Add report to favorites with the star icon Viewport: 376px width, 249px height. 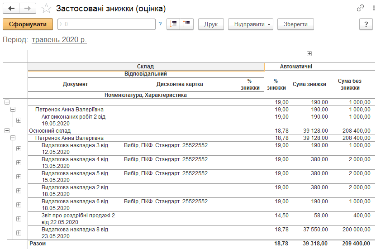pyautogui.click(x=46, y=9)
